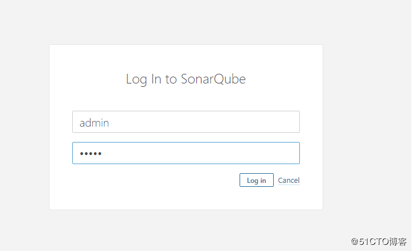
Task: Click gray area above the login panel
Action: 186,23
